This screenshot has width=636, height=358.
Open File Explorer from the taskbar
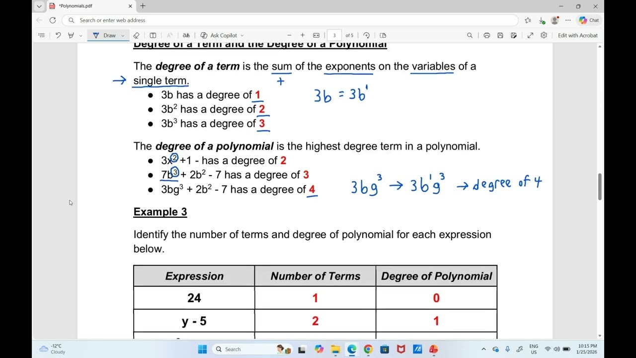335,349
